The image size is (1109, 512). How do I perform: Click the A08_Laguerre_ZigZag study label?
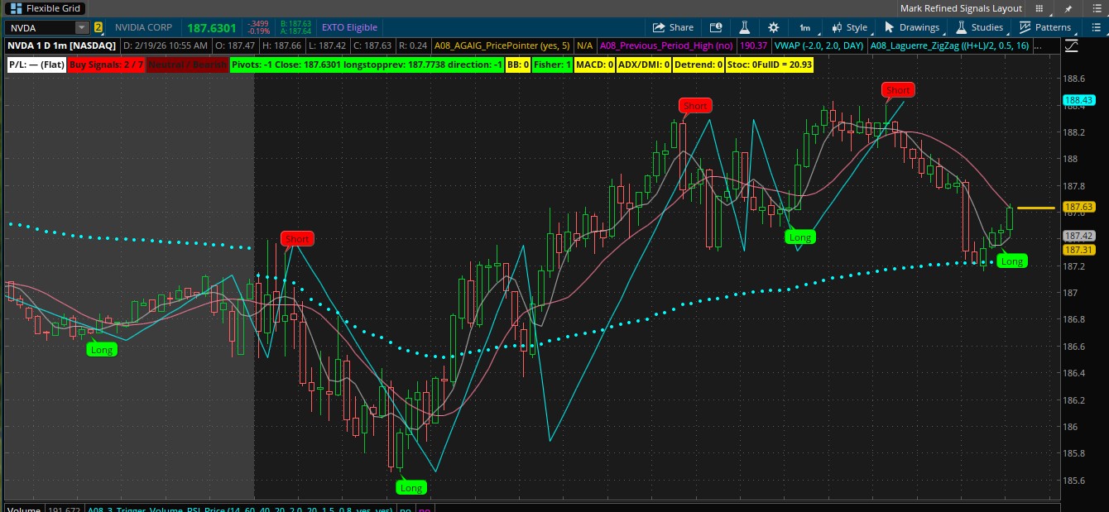[x=950, y=46]
